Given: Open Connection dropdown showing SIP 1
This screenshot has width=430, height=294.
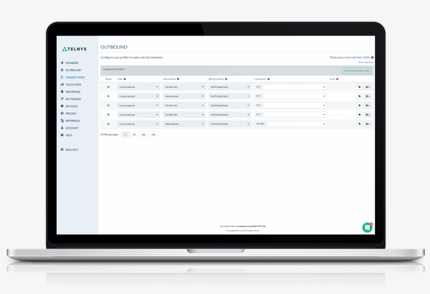Looking at the screenshot, I should point(291,115).
